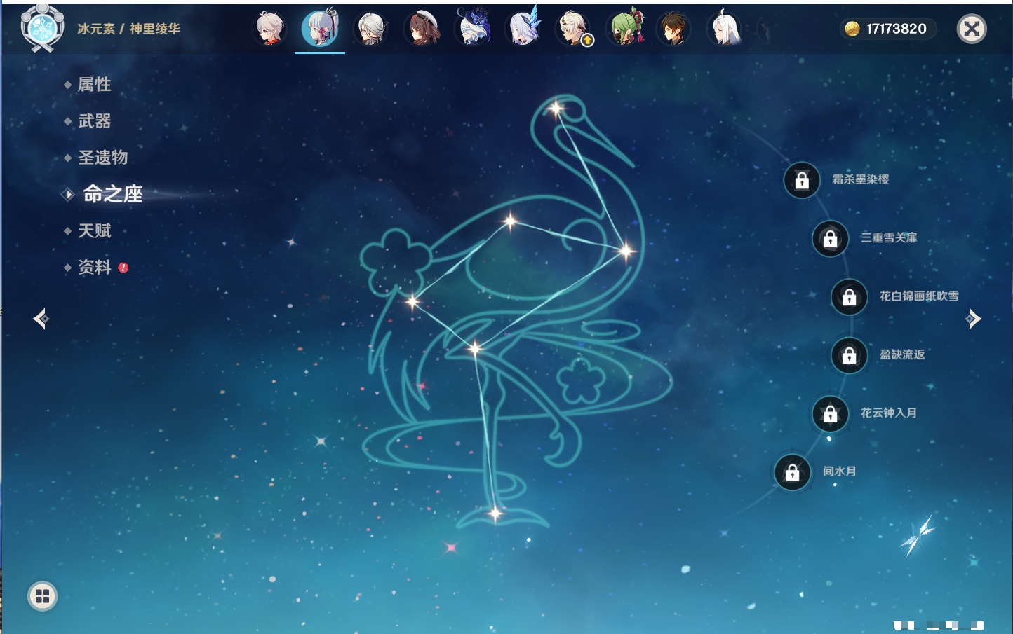Select Skirk's portrait with blue crystal

pyautogui.click(x=524, y=29)
